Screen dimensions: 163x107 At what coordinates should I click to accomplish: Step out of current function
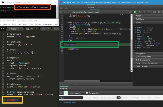coord(149,12)
